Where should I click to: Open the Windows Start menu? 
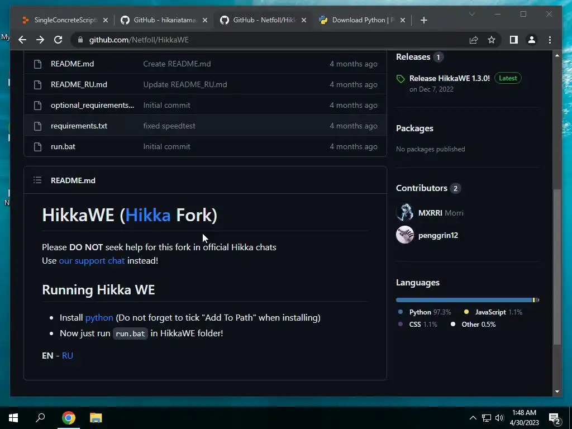point(13,418)
